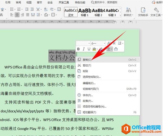Decrease font size with A- in mini toolbar

[x=114, y=43]
